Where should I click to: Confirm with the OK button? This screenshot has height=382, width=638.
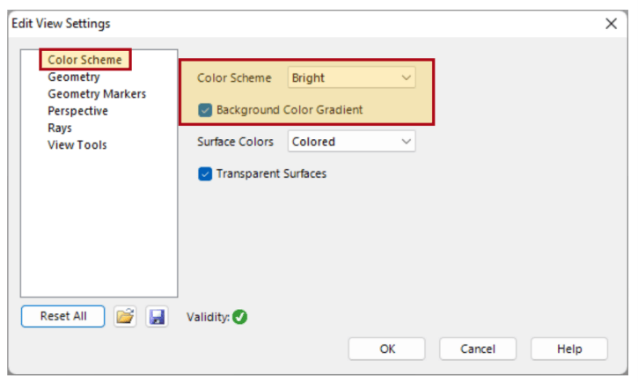pos(387,349)
